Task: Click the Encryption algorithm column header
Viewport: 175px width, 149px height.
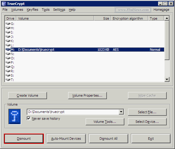Action: 129,18
